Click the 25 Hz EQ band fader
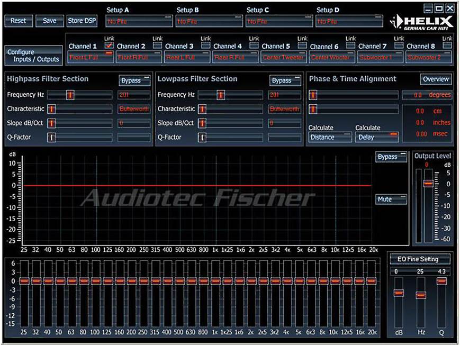 pos(24,281)
